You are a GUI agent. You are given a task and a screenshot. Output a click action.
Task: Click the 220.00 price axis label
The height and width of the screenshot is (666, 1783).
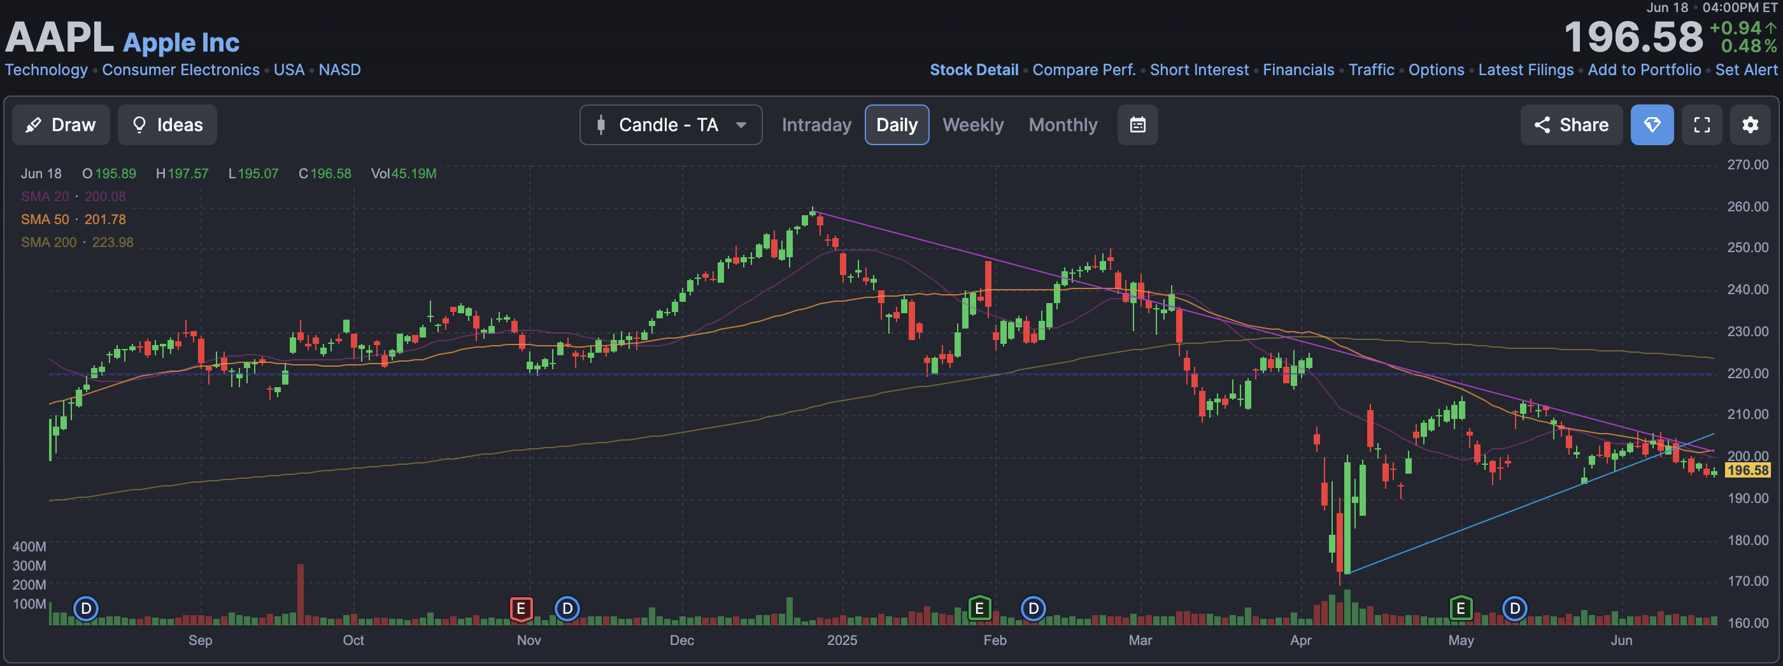pos(1748,373)
